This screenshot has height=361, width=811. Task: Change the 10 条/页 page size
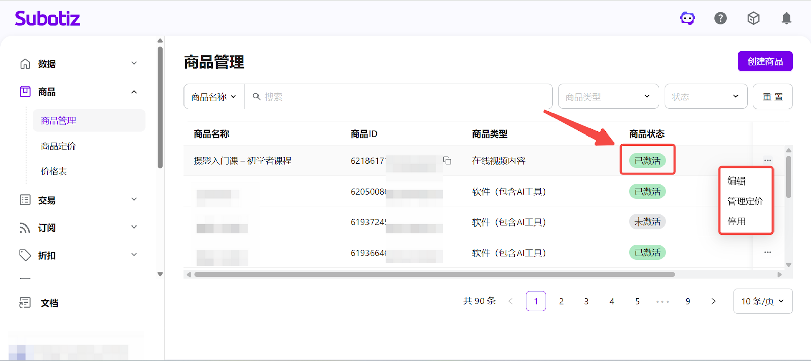pos(762,301)
